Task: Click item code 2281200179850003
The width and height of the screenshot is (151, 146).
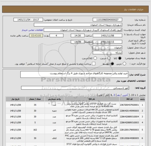Action: (x=129, y=130)
